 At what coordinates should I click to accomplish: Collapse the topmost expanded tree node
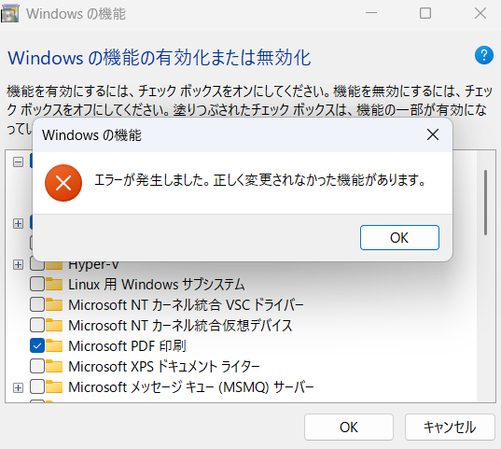pyautogui.click(x=19, y=162)
